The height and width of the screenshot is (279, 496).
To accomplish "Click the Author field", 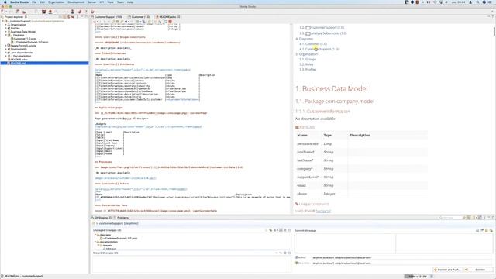I will click(x=401, y=257).
